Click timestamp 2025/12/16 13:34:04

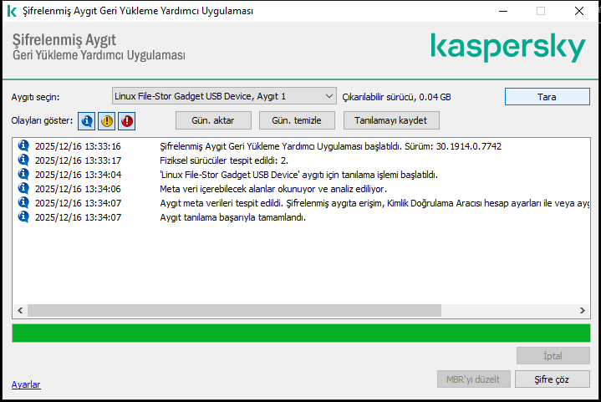[78, 176]
